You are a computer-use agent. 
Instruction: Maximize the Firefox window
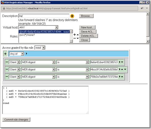click(144, 2)
